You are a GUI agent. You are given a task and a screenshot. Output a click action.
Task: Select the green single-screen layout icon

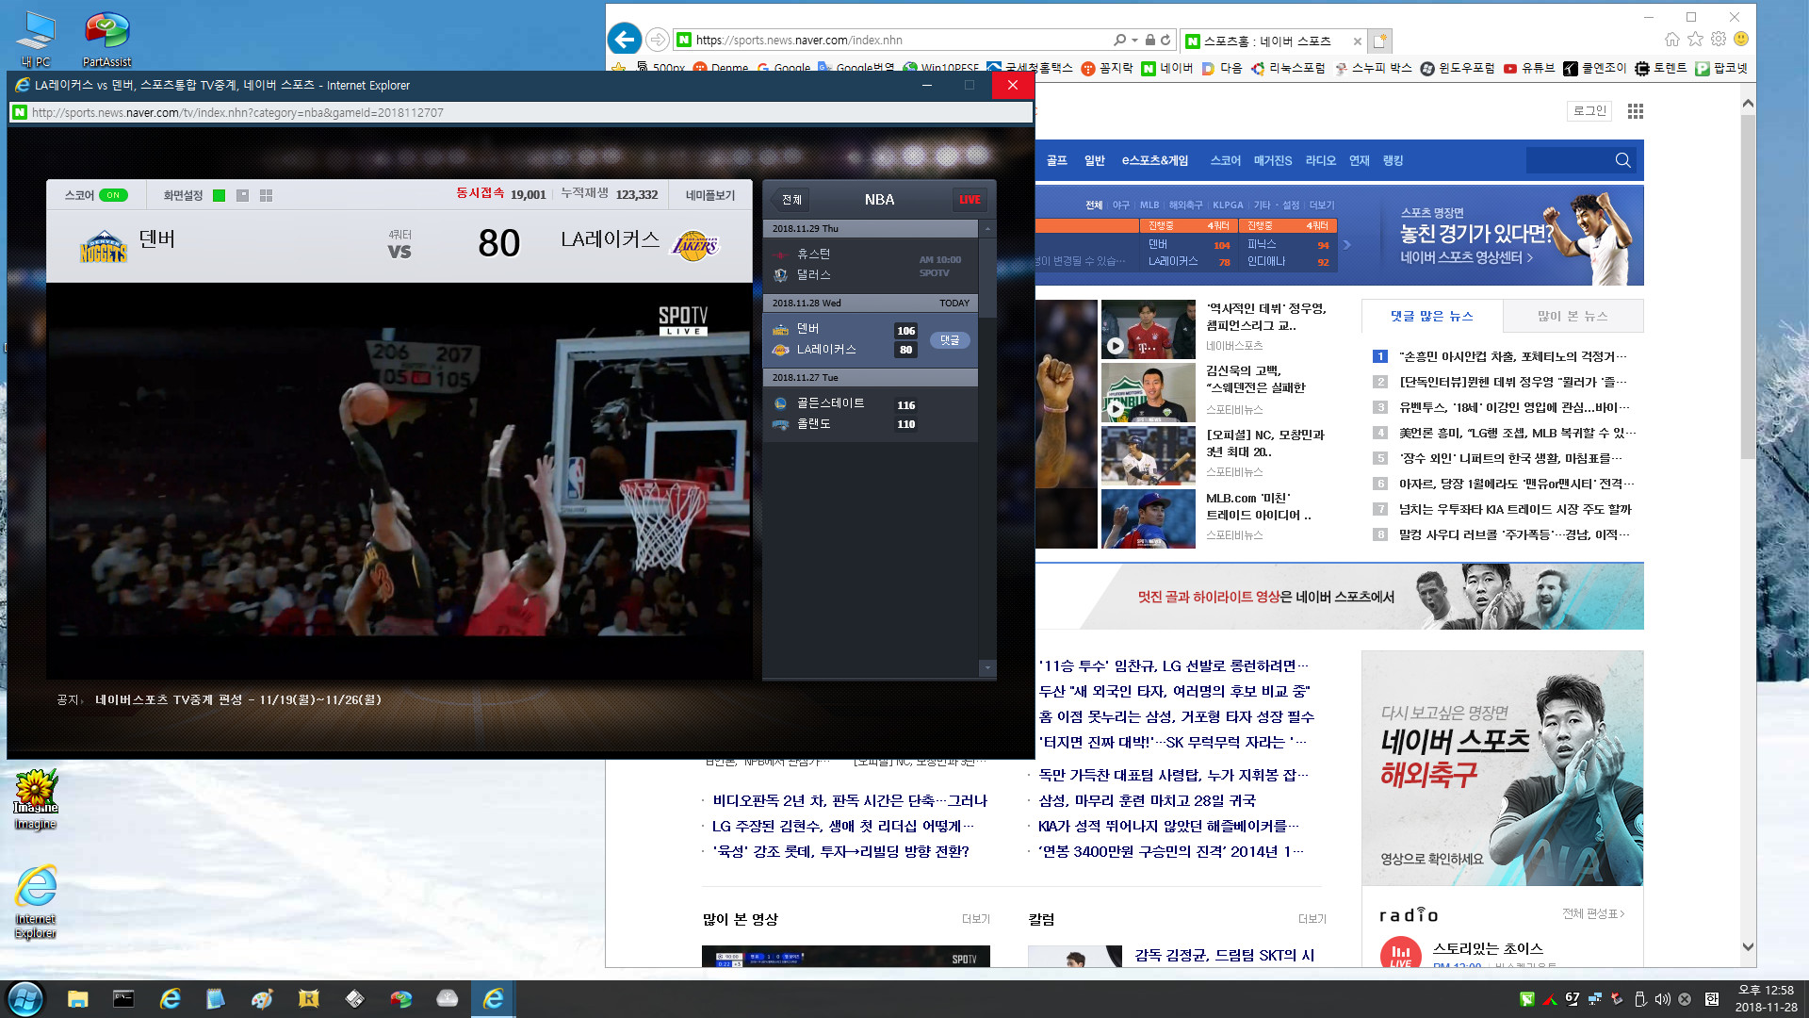pyautogui.click(x=220, y=195)
